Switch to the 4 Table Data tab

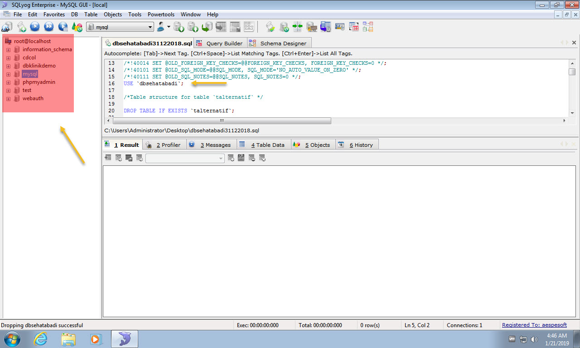tap(263, 145)
